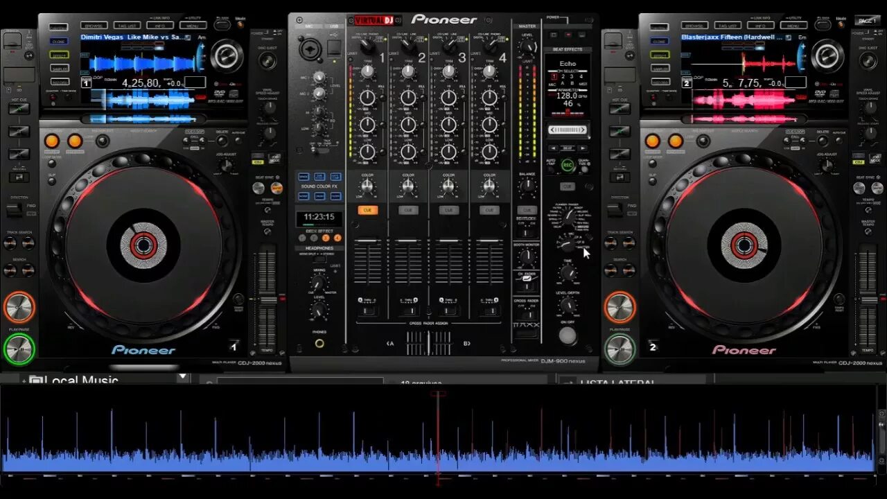Trigger Hot Cue B on deck 1
The width and height of the screenshot is (887, 499).
19,132
